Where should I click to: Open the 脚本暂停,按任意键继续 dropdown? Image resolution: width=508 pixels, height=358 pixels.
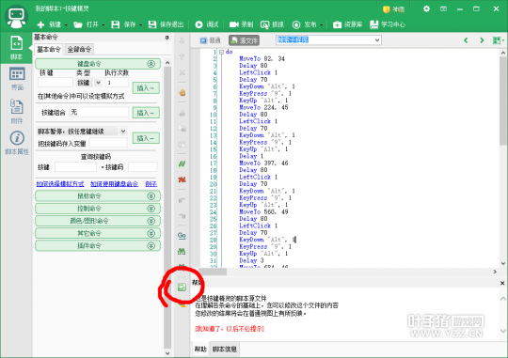coord(82,132)
